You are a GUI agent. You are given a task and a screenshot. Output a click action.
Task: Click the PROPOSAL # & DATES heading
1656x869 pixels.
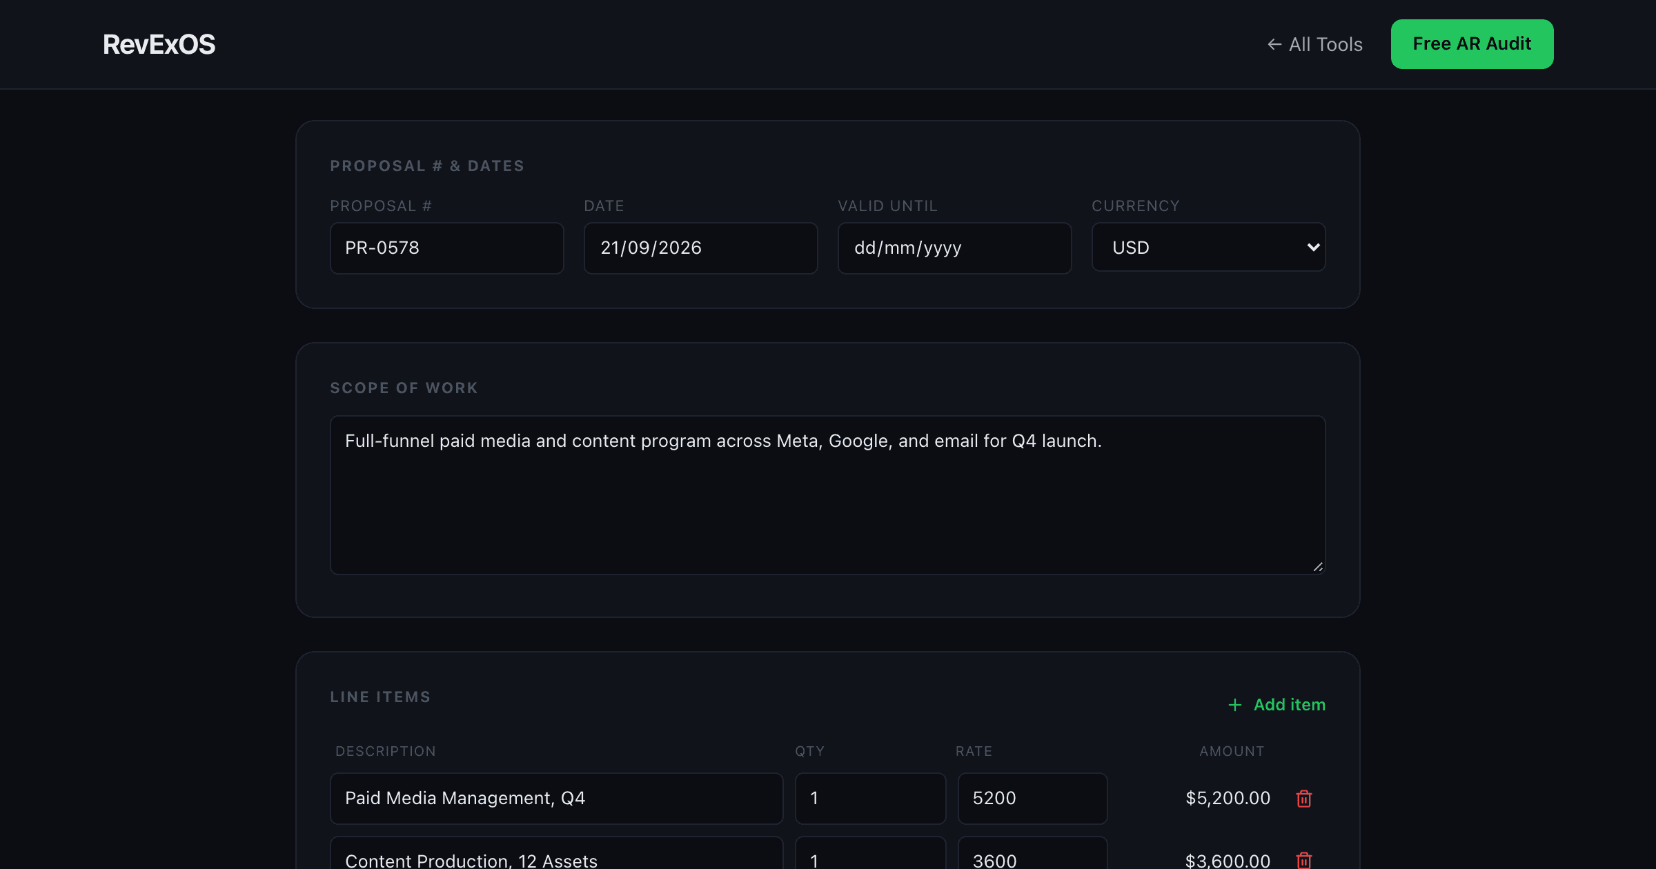click(427, 166)
